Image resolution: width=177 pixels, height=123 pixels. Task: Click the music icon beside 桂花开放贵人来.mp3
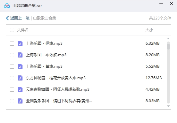point(20,78)
